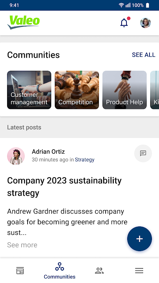The width and height of the screenshot is (159, 283).
Task: Select the Communities bottom tab
Action: click(60, 271)
